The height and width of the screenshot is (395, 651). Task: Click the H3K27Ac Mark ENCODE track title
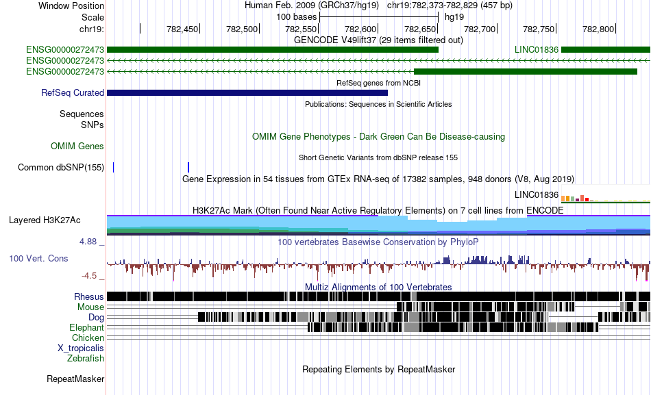tap(378, 210)
